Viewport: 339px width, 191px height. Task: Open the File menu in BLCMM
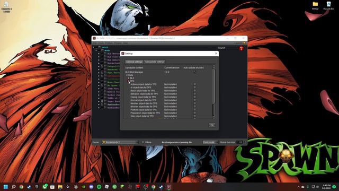click(95, 43)
